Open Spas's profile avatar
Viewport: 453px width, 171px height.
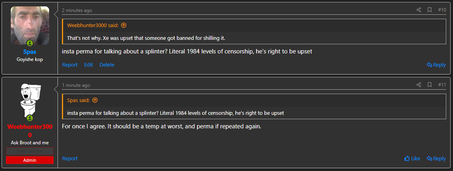coord(30,25)
